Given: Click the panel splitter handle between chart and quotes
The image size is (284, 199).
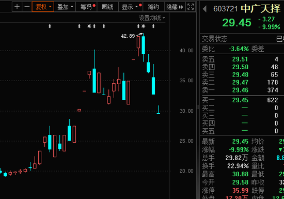Looking at the screenshot, I should [198, 107].
